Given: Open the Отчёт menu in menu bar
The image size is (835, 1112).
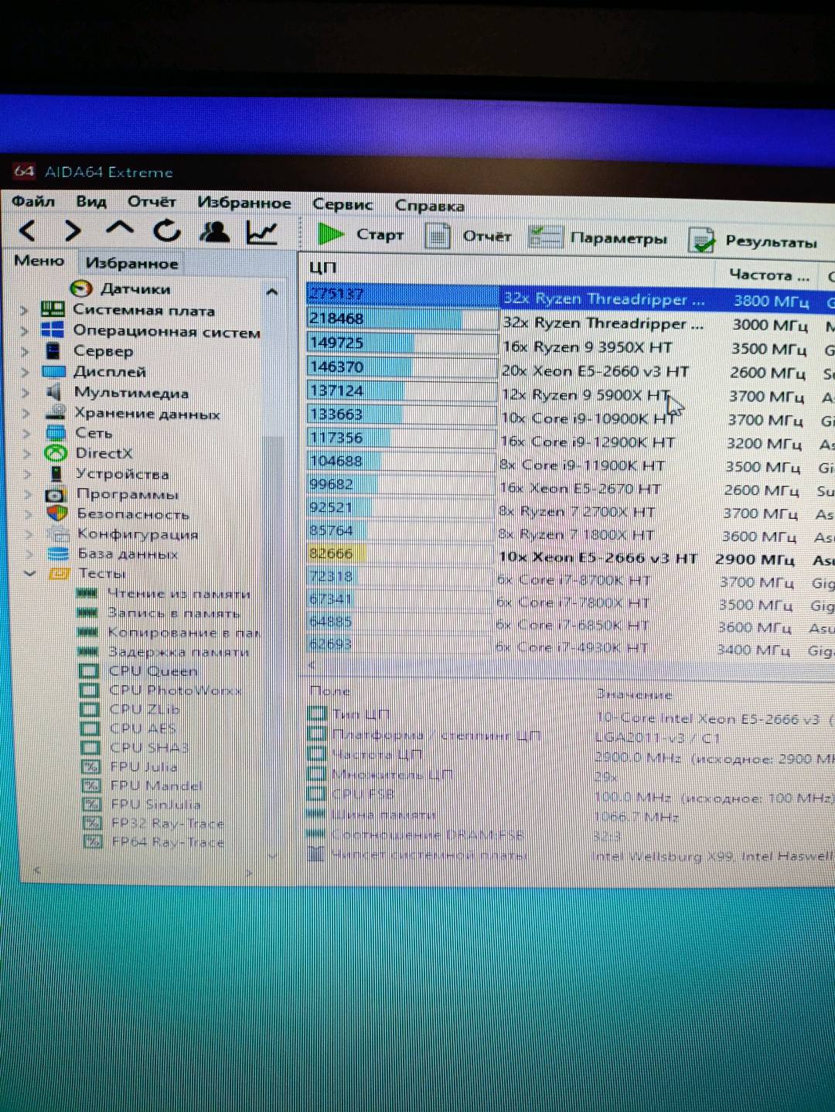Looking at the screenshot, I should click(152, 202).
